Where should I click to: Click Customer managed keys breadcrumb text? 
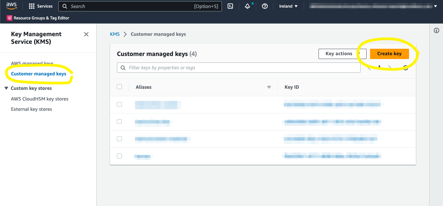(x=158, y=34)
